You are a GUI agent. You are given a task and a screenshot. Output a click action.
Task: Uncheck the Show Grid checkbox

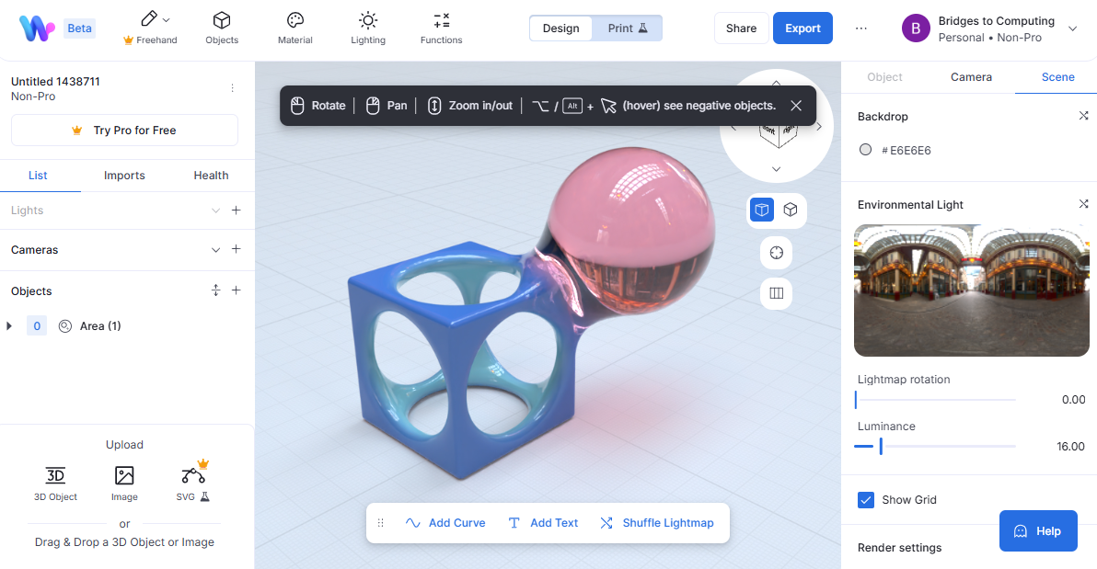(x=866, y=500)
